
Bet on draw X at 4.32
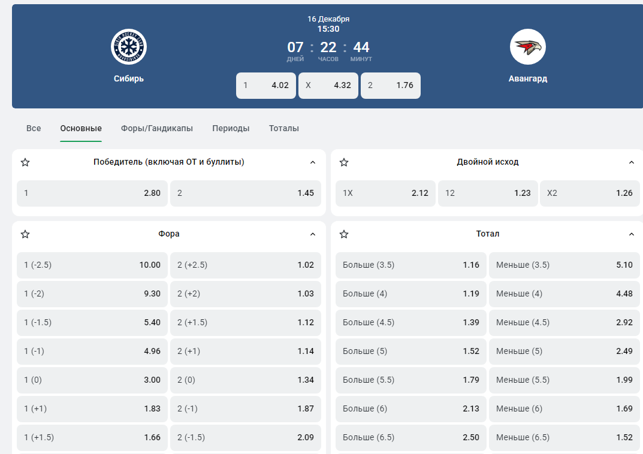(x=328, y=85)
